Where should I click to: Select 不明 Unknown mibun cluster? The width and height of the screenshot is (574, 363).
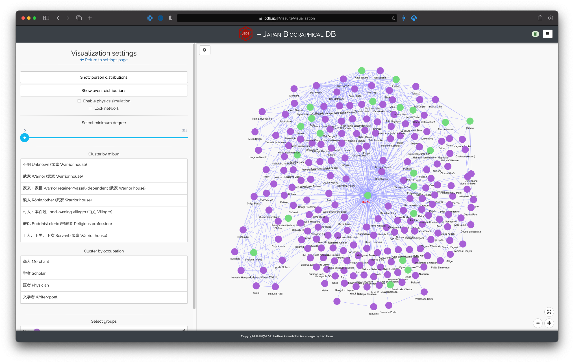(x=104, y=164)
